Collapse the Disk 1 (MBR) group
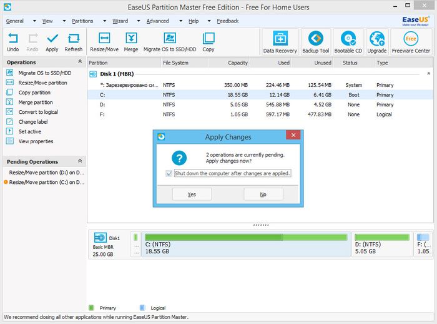Image resolution: width=437 pixels, height=324 pixels. click(429, 73)
